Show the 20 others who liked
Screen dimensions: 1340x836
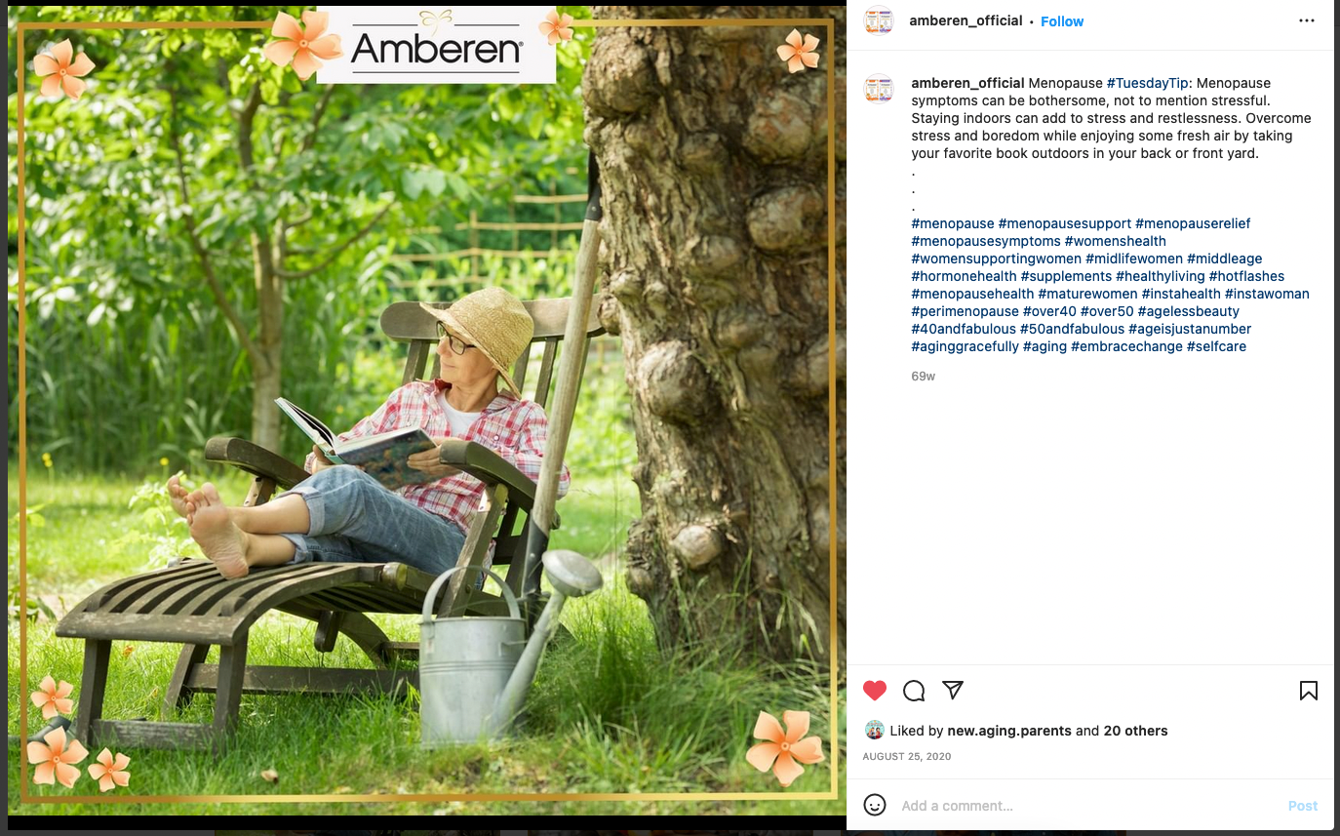[1135, 731]
